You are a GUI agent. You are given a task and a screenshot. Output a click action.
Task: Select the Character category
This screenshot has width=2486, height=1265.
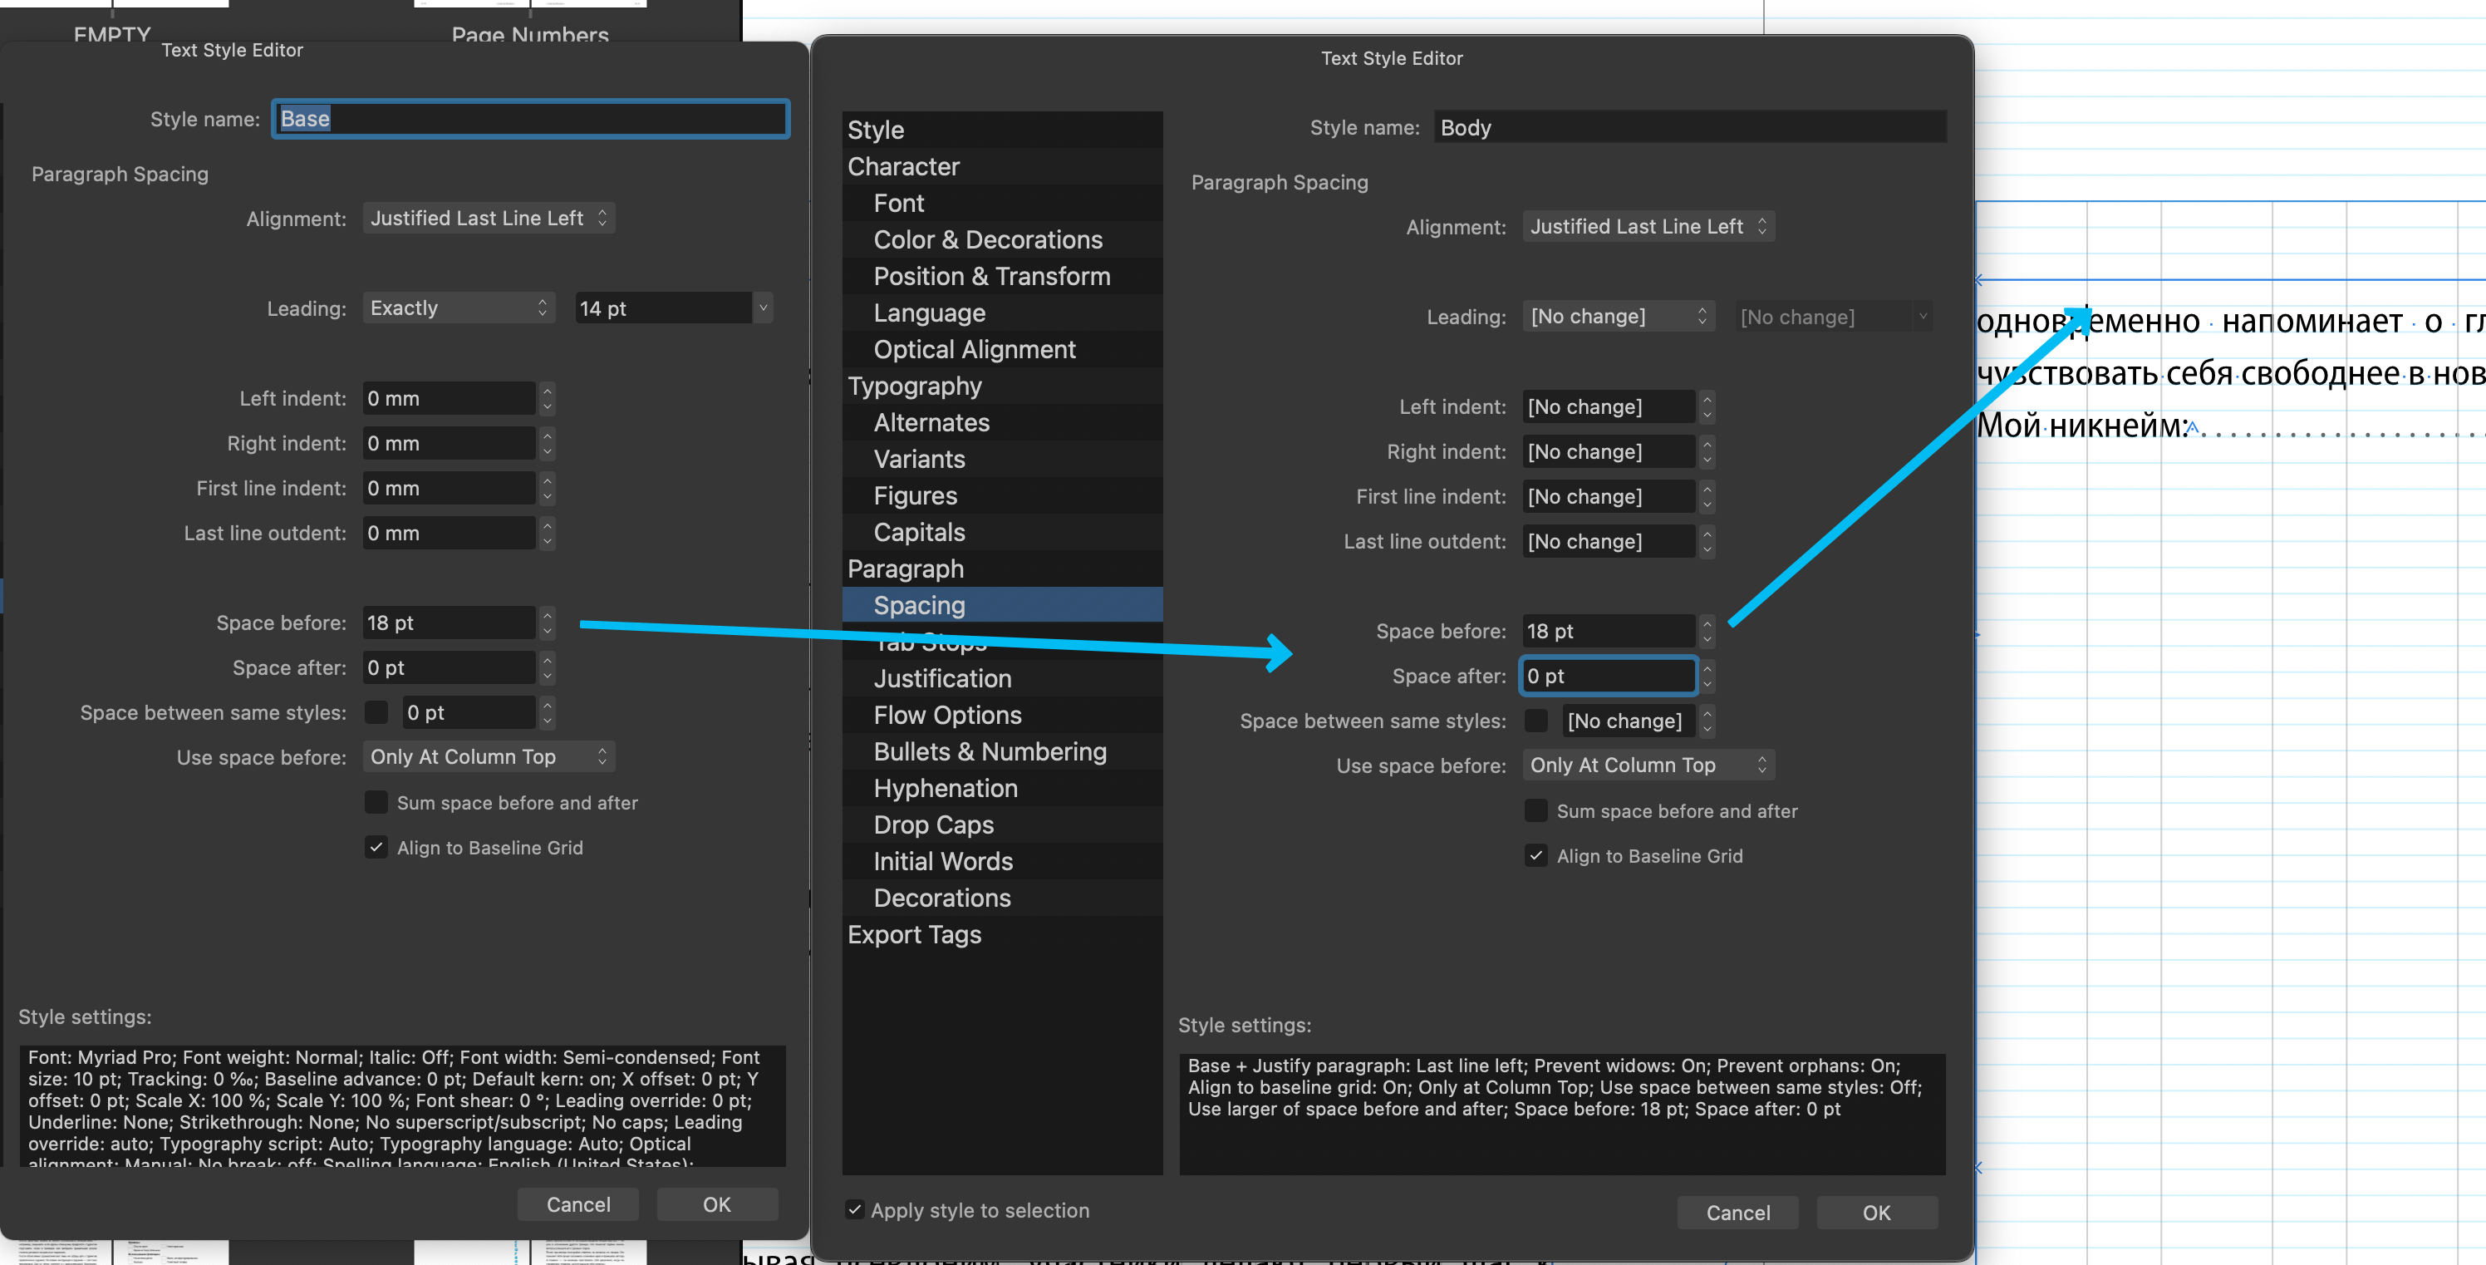click(1002, 166)
